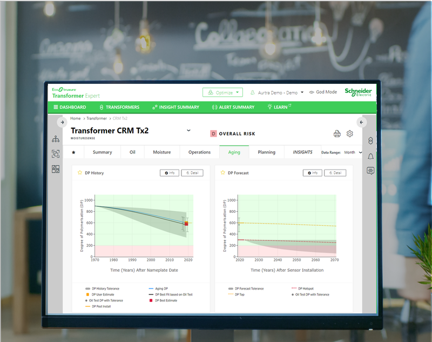
Task: Click the Detail button on DP History
Action: [192, 173]
